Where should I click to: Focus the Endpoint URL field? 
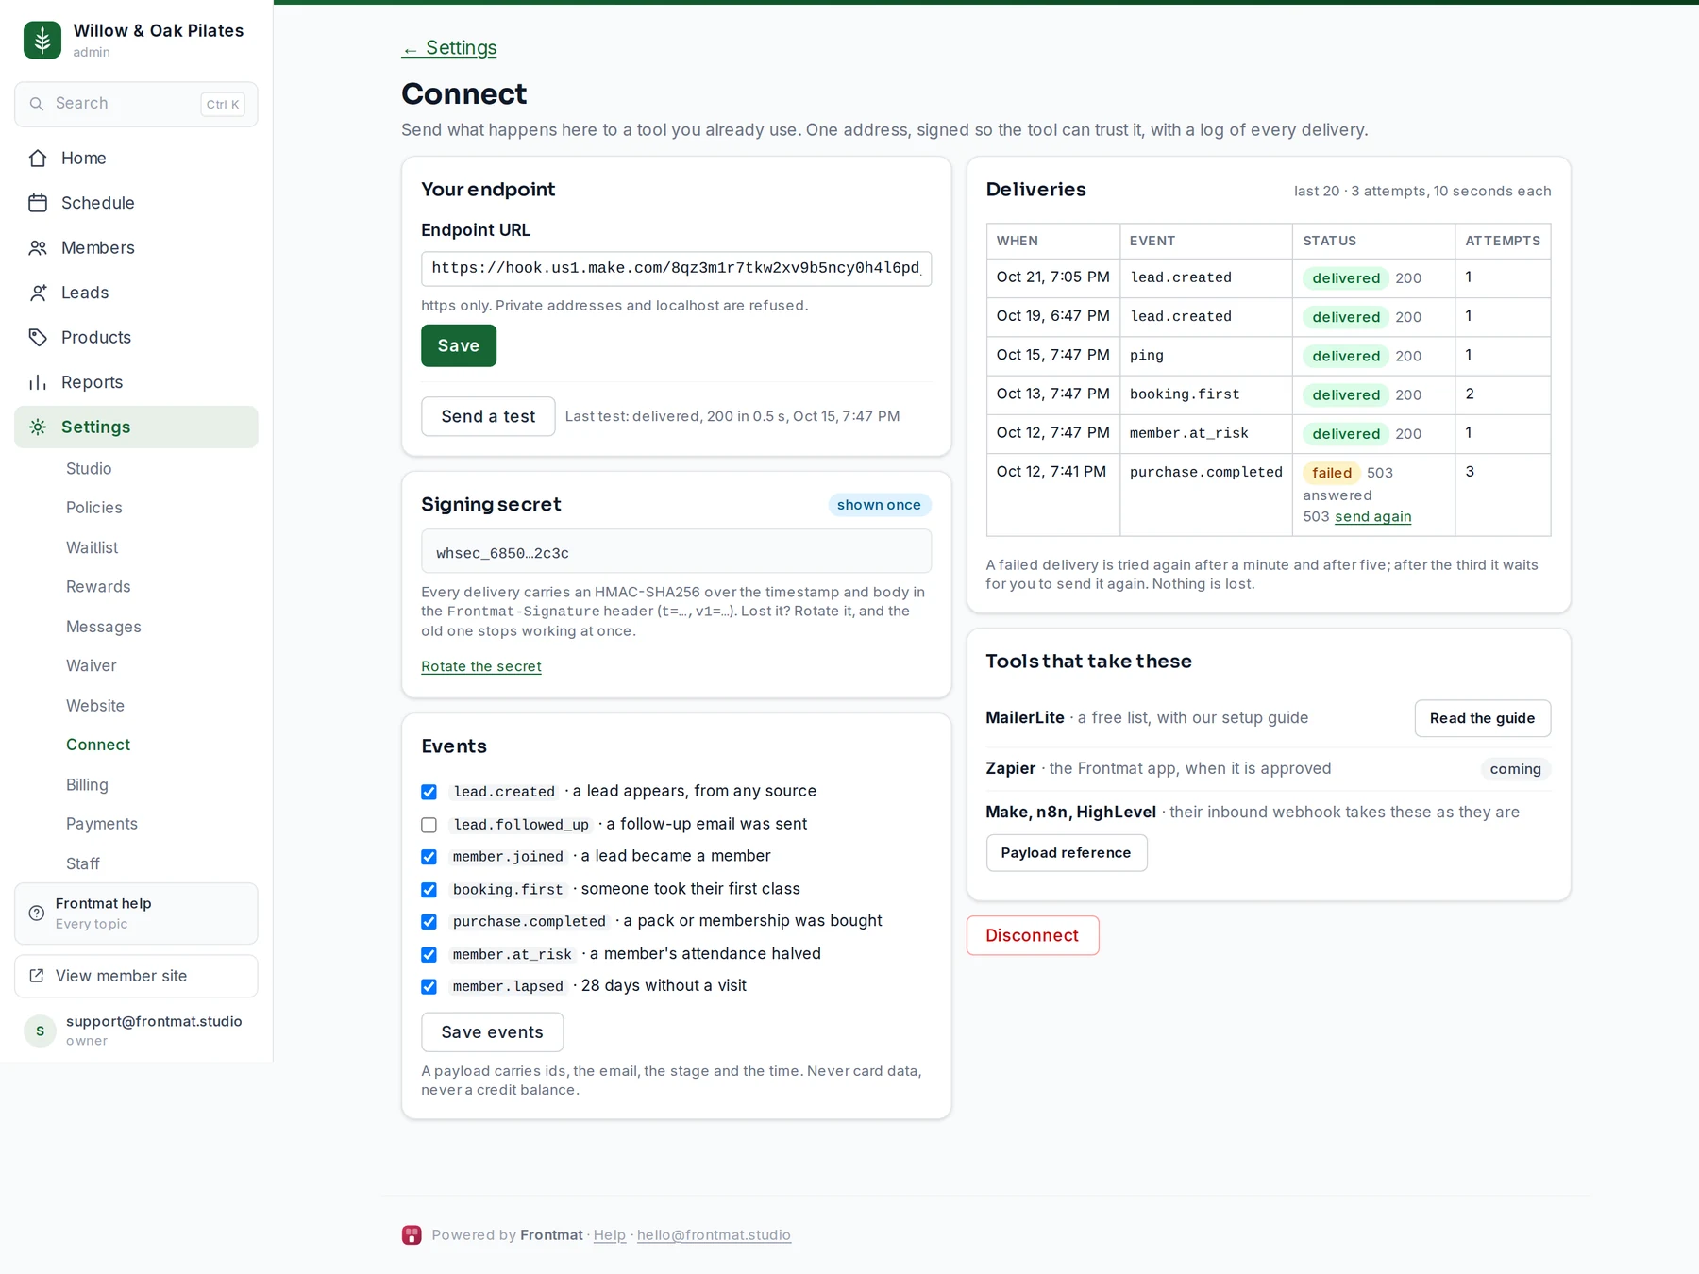[677, 269]
